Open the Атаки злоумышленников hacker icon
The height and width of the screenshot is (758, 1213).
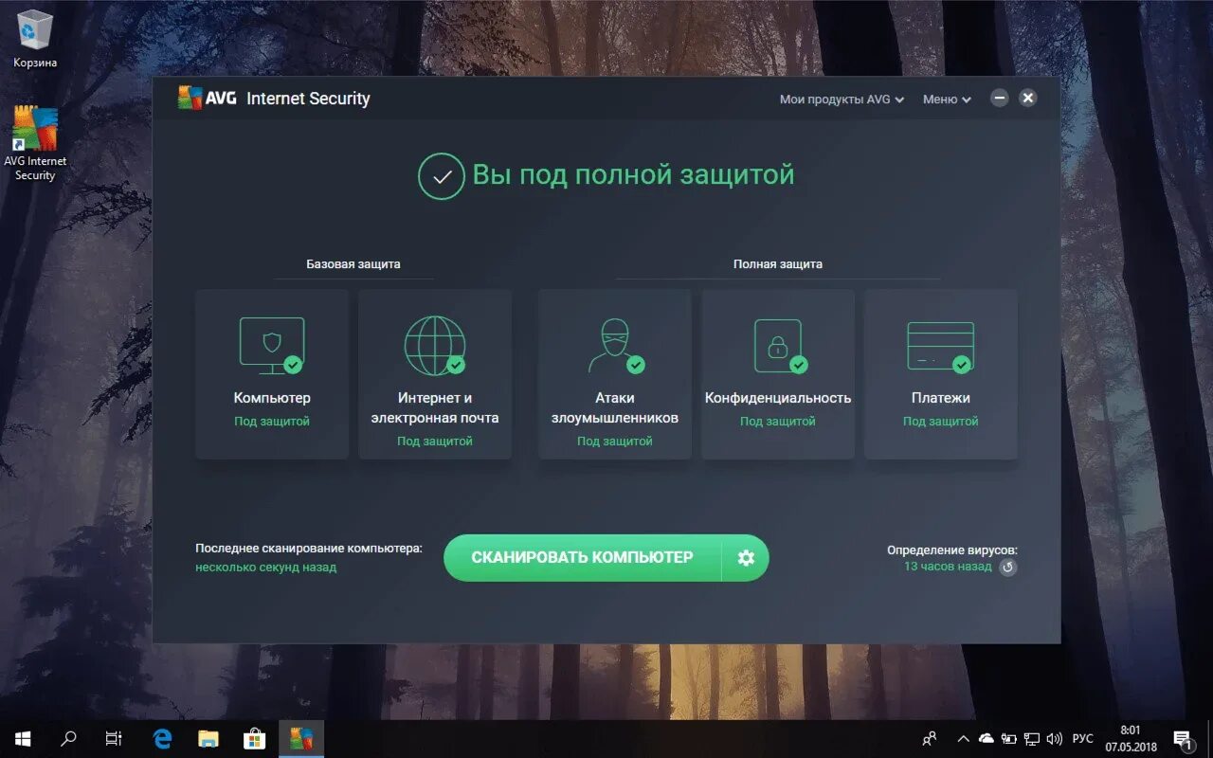[615, 346]
